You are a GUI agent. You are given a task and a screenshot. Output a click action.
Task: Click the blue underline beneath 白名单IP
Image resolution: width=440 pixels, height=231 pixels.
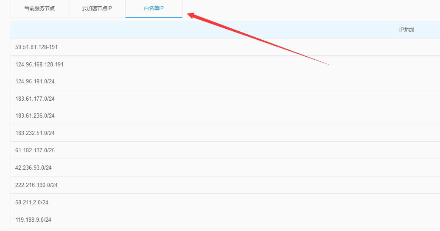[154, 17]
